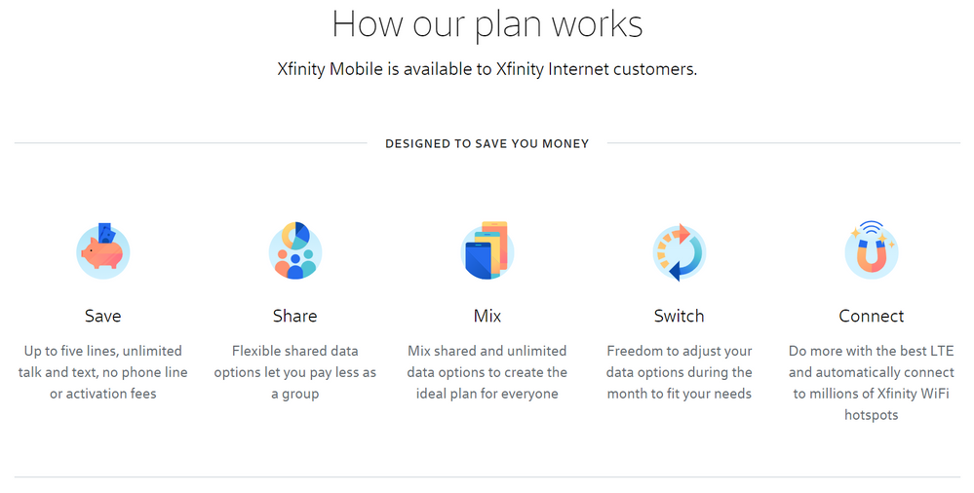The width and height of the screenshot is (974, 493).
Task: Click the pie chart Share icon
Action: point(294,251)
